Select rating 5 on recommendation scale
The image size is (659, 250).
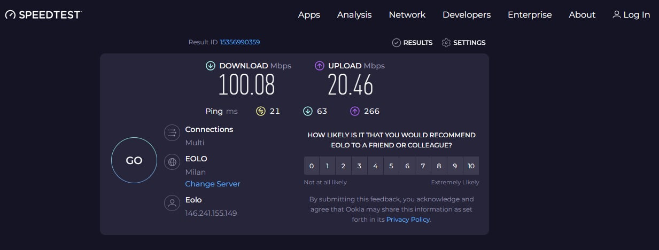click(x=391, y=166)
